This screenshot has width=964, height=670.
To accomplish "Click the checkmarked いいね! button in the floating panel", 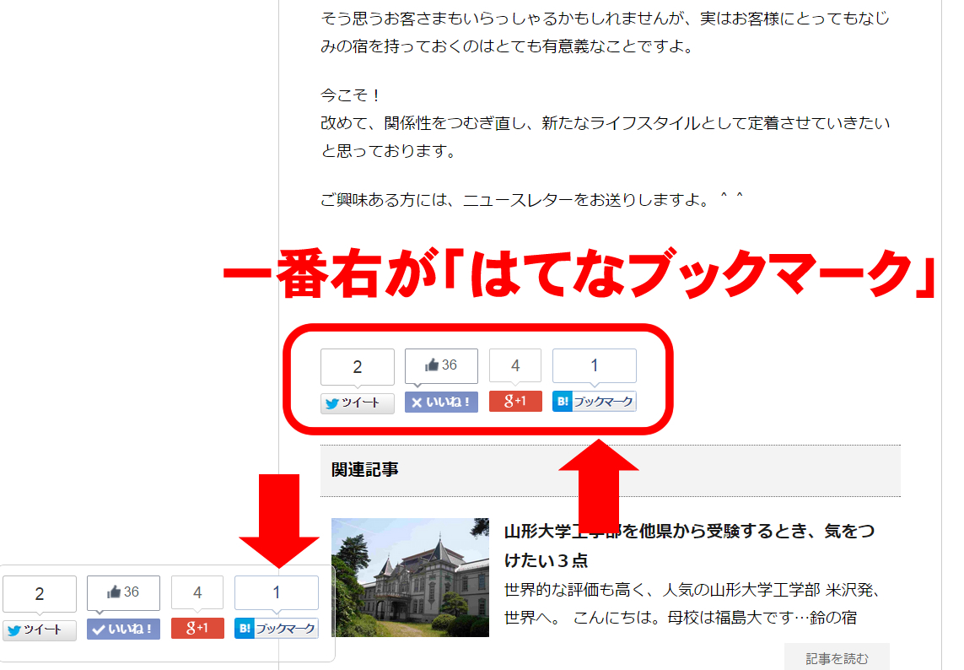I will coord(123,629).
